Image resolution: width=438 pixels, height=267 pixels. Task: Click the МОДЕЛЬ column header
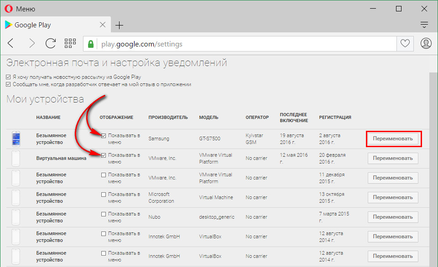tap(209, 118)
